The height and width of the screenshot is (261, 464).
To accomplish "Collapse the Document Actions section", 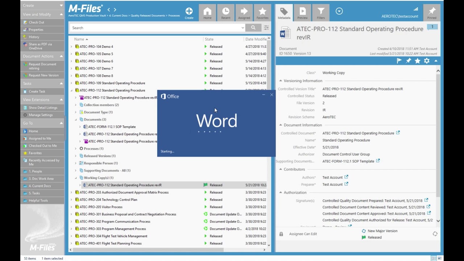I will point(61,56).
